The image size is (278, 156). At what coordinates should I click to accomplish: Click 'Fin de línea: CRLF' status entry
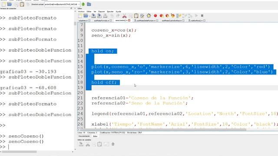click(134, 133)
